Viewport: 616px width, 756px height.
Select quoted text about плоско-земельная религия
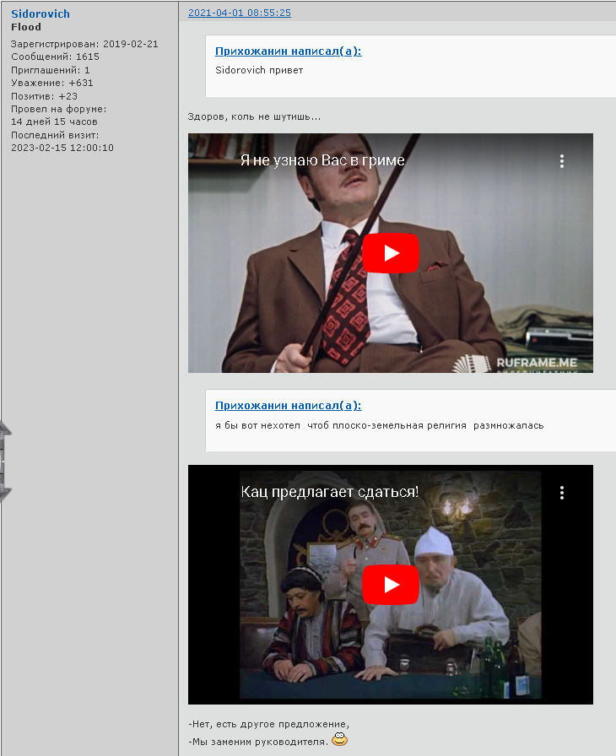tap(380, 425)
